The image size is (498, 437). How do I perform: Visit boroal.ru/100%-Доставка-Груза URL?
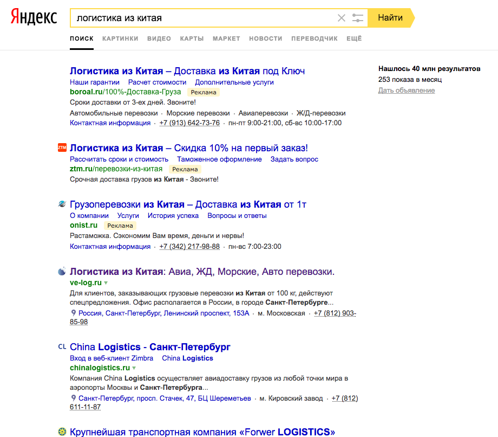[x=125, y=92]
